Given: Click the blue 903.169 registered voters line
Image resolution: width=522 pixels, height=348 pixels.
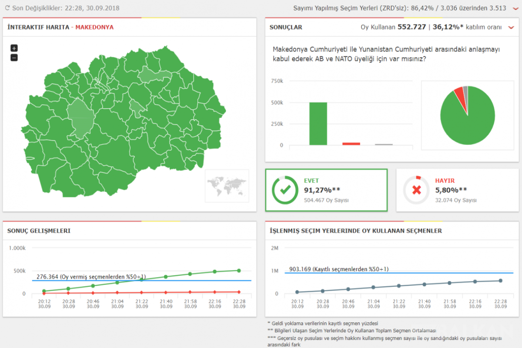Looking at the screenshot, I should (x=399, y=273).
